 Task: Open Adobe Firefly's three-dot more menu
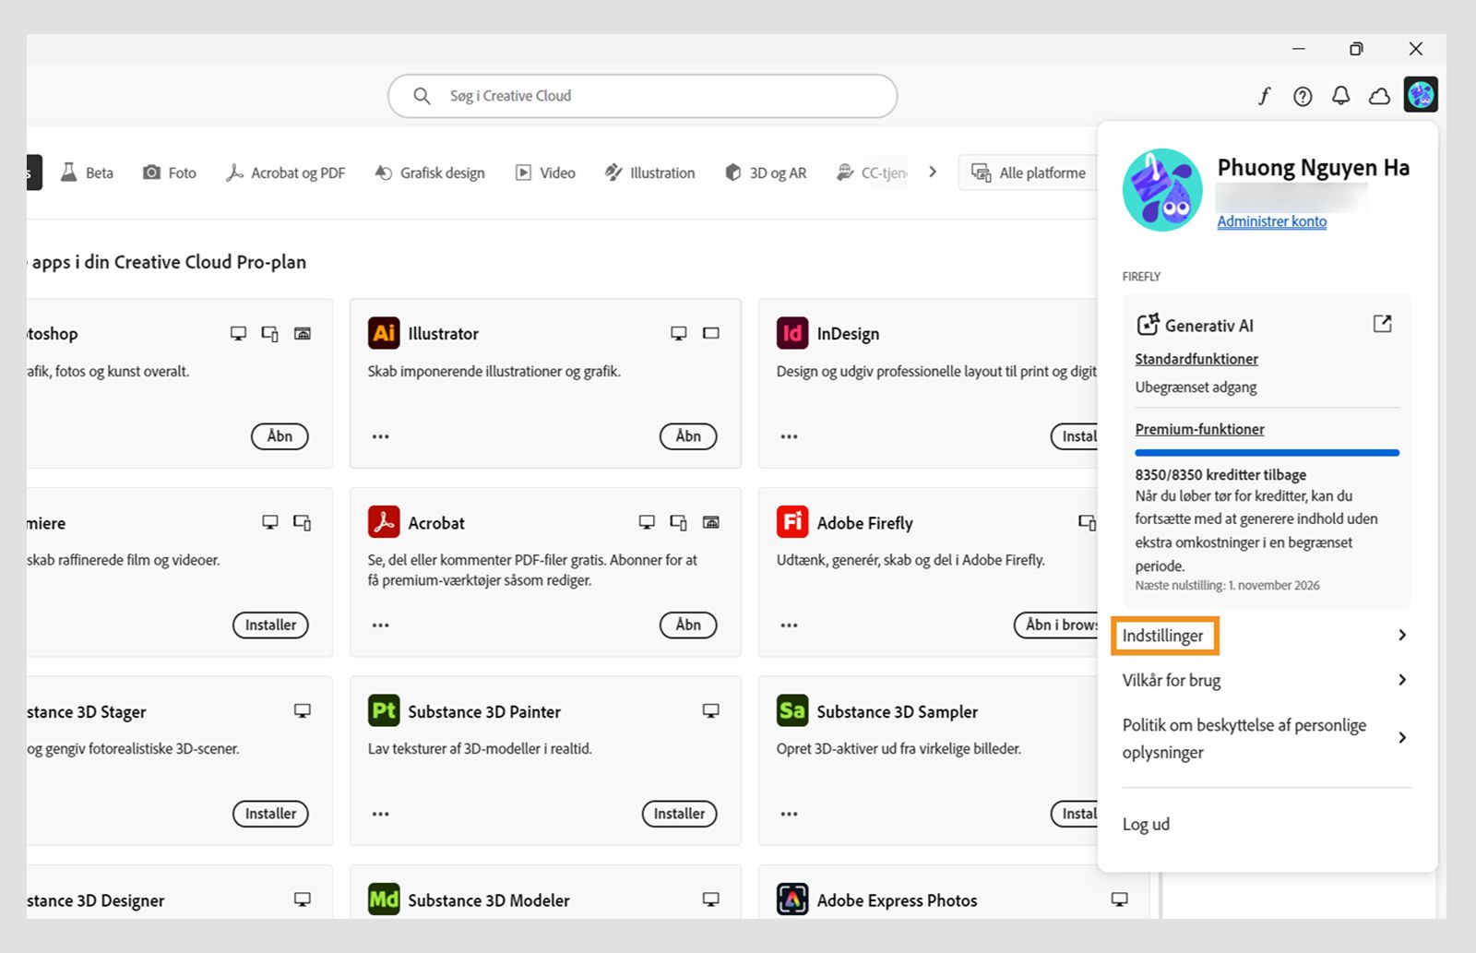point(790,625)
